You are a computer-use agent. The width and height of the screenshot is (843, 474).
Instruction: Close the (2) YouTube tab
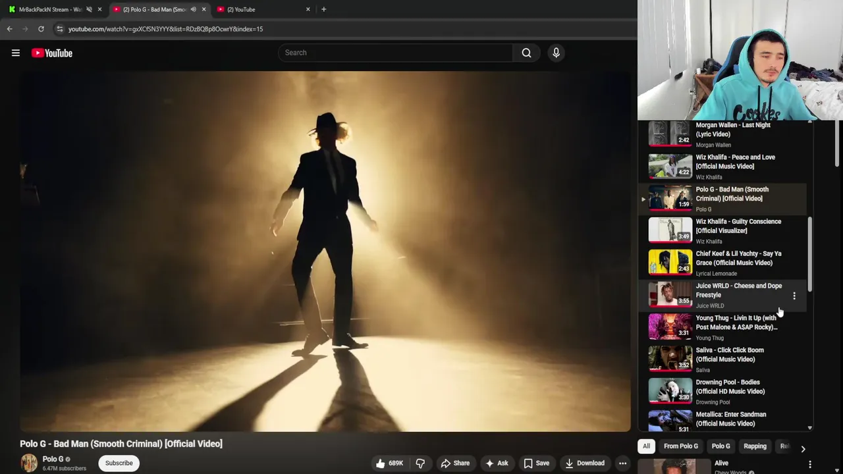click(x=308, y=9)
